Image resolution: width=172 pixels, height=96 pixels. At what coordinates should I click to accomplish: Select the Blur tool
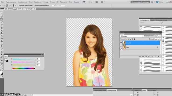coord(2,44)
